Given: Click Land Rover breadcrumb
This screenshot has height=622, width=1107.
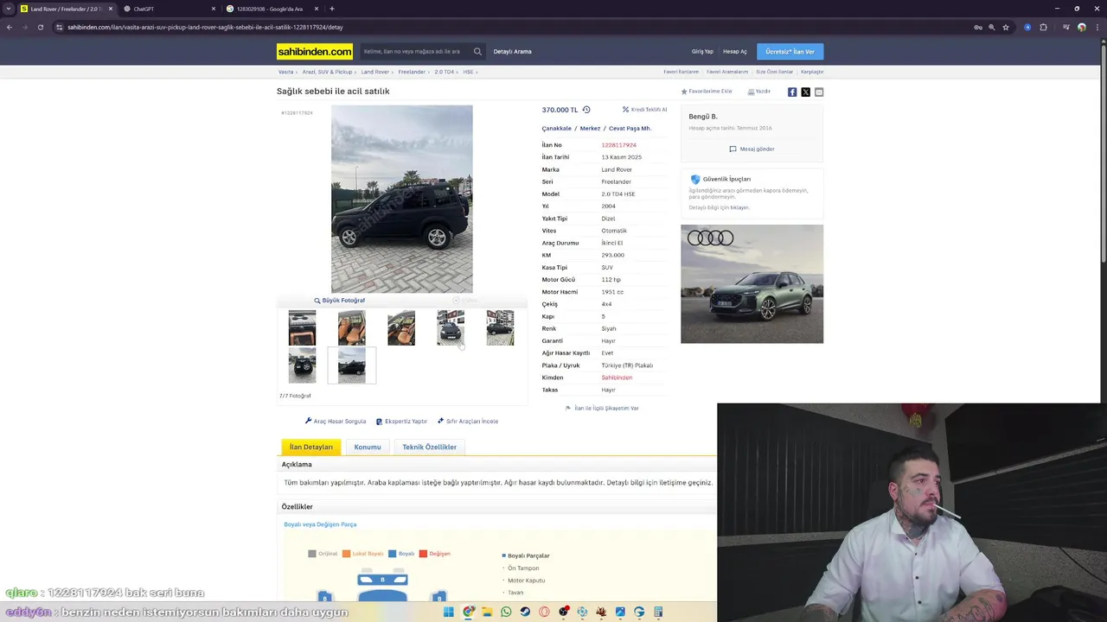Looking at the screenshot, I should (x=374, y=72).
